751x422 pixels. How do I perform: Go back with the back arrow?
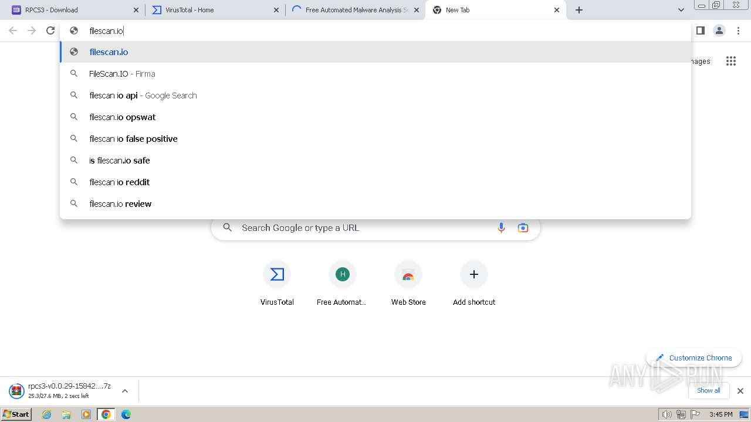tap(13, 30)
